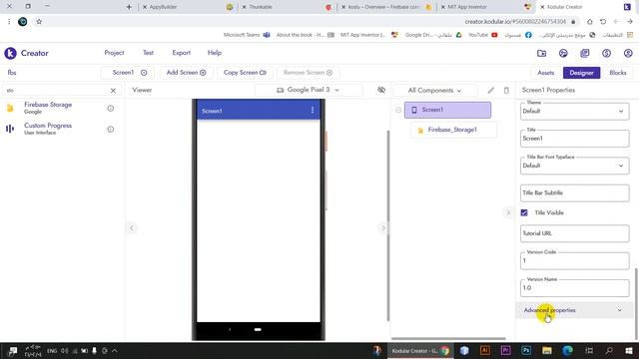
Task: Click the Title text field
Action: (x=575, y=139)
